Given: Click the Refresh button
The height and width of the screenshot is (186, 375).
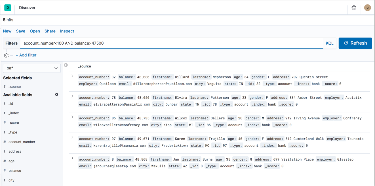Looking at the screenshot, I should point(355,43).
